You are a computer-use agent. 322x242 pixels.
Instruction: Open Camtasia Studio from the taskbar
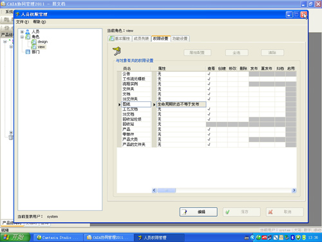coord(58,237)
